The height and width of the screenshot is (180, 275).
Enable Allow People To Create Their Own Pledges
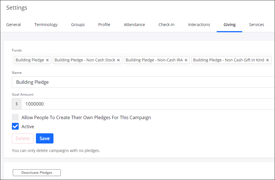point(15,117)
